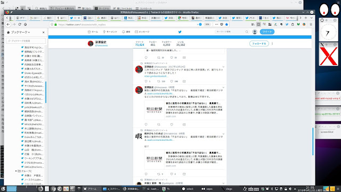This screenshot has width=341, height=192.
Task: Collapse the グループC bookmark folder
Action: pos(16,171)
